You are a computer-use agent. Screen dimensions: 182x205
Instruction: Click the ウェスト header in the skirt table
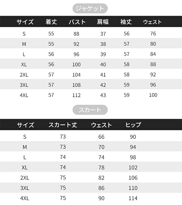tap(101, 125)
